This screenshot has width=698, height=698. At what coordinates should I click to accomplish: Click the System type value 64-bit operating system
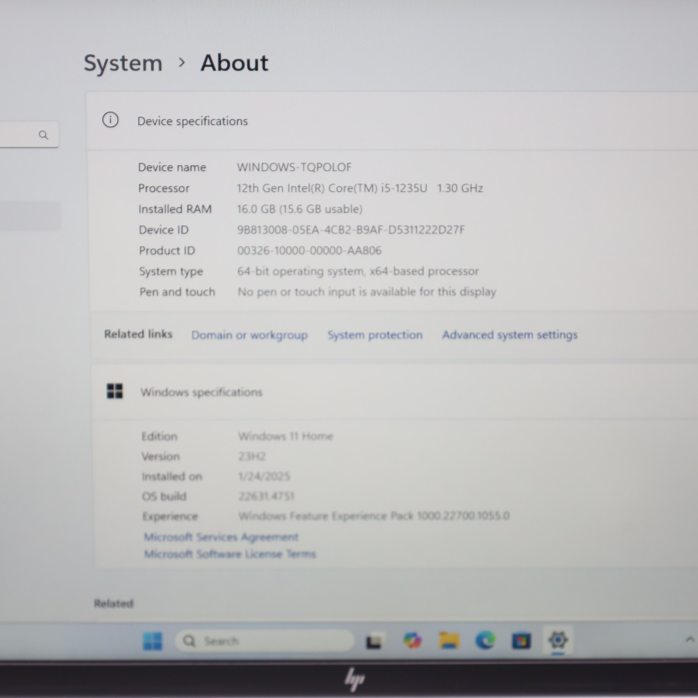358,271
